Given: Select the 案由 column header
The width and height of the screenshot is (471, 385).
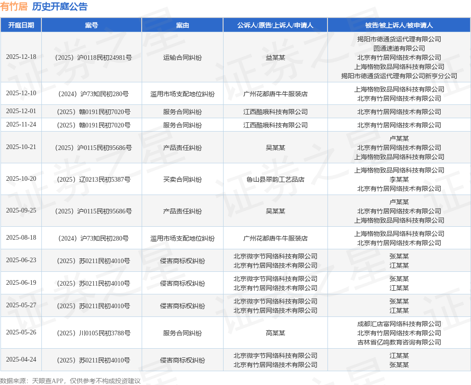Looking at the screenshot, I should (x=182, y=25).
